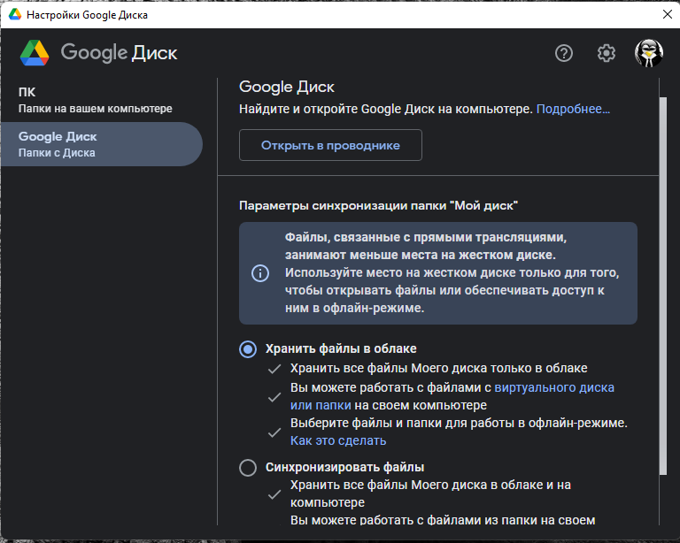680x543 pixels.
Task: Click the account profile avatar
Action: [x=649, y=53]
